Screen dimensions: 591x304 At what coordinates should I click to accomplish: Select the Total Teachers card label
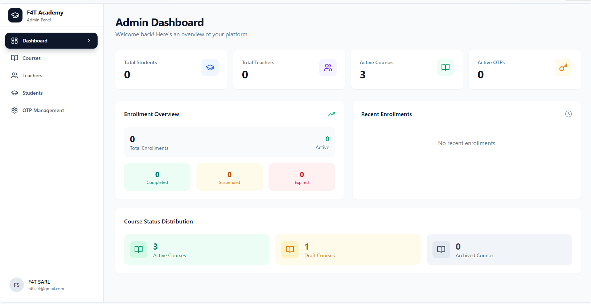coord(258,62)
